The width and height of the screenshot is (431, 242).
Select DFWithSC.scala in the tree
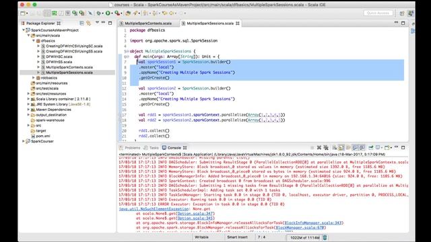pos(59,56)
